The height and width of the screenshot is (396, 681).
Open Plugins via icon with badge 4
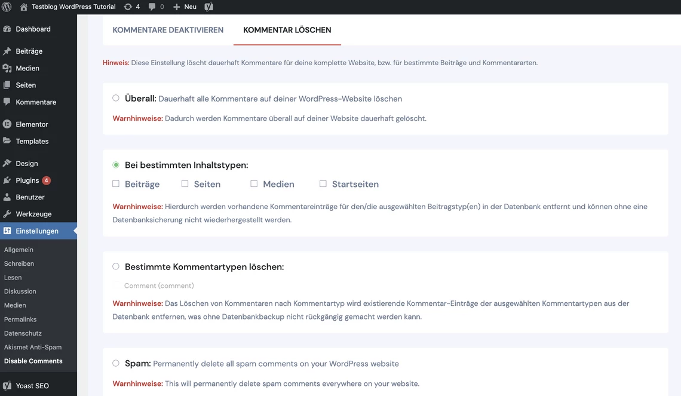coord(7,179)
